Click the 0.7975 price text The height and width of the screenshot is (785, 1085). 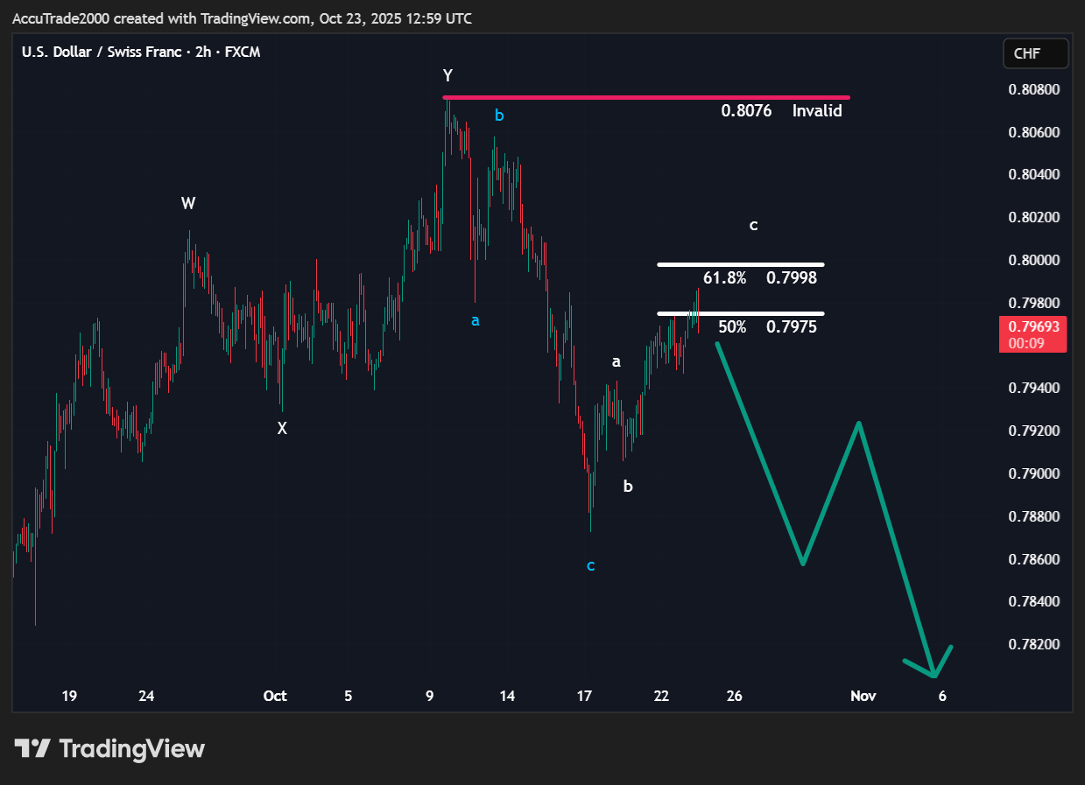pos(791,327)
